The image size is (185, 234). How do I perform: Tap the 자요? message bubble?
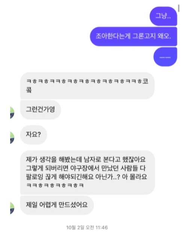pyautogui.click(x=34, y=135)
